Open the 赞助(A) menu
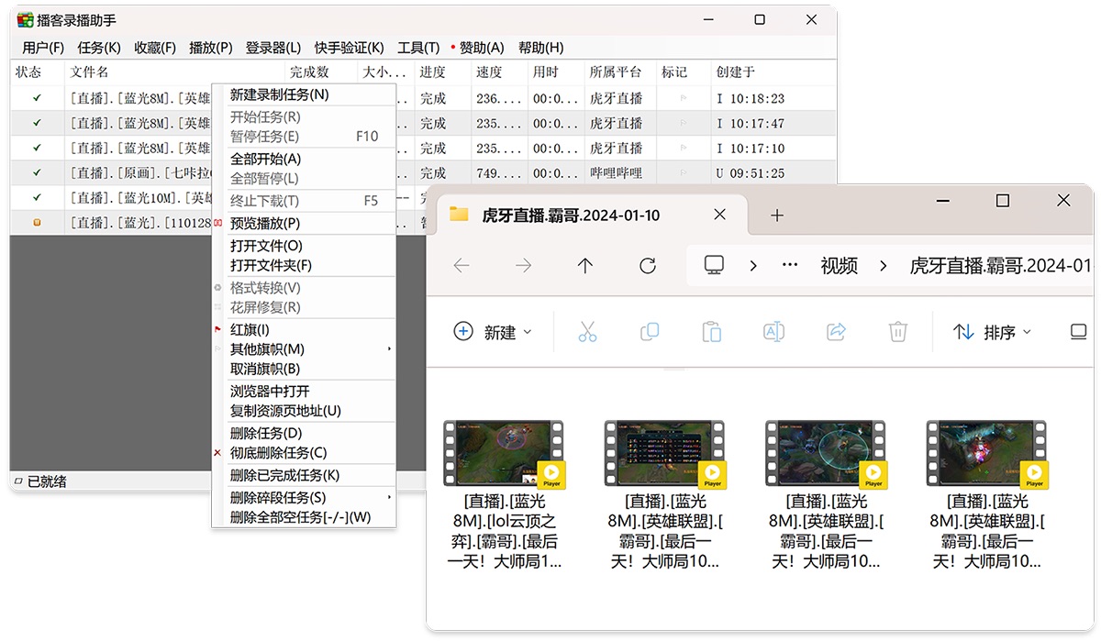 coord(480,48)
